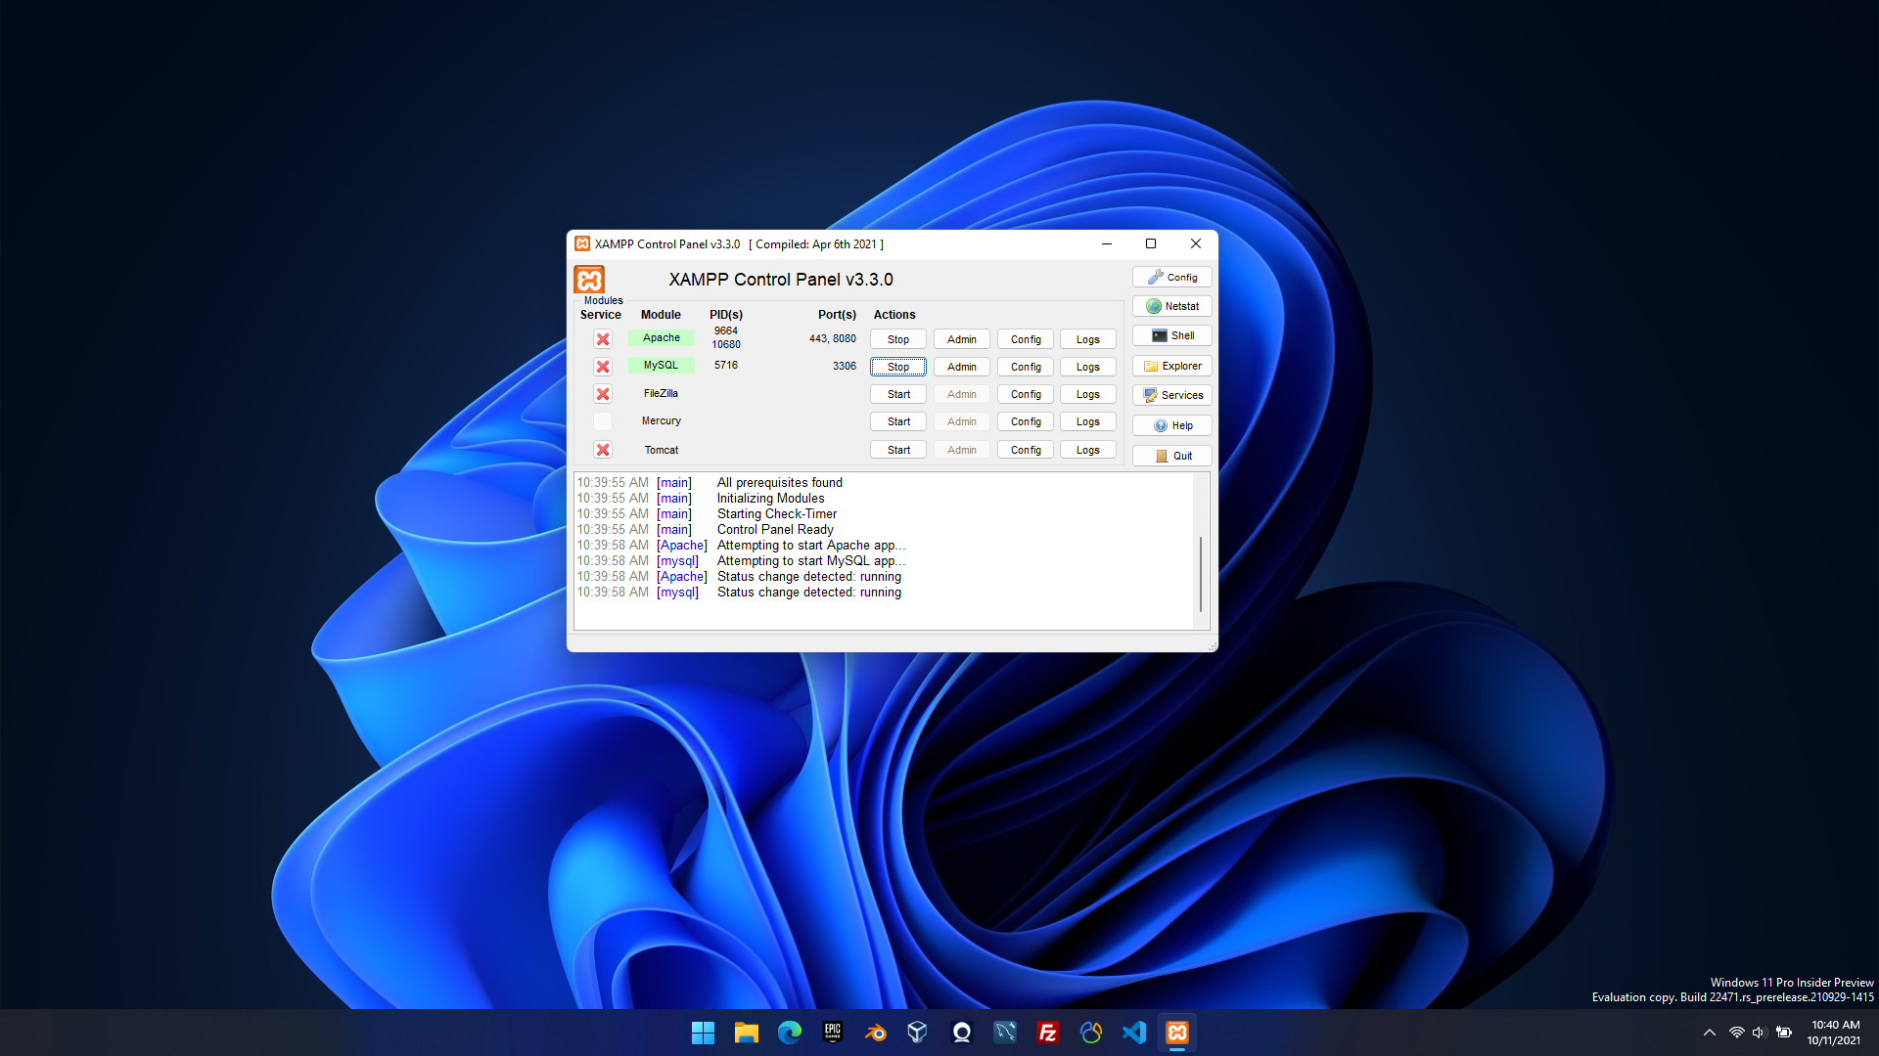Toggle MySQL service install checkbox
Screen dimensions: 1879x1056
click(603, 367)
